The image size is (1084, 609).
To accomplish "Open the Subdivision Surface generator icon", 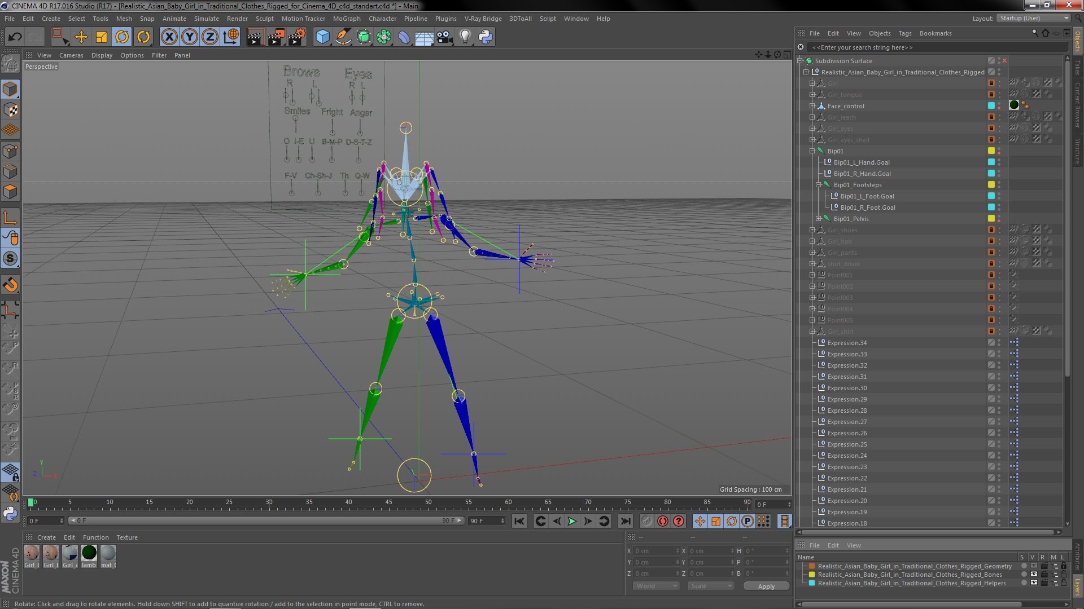I will point(364,37).
